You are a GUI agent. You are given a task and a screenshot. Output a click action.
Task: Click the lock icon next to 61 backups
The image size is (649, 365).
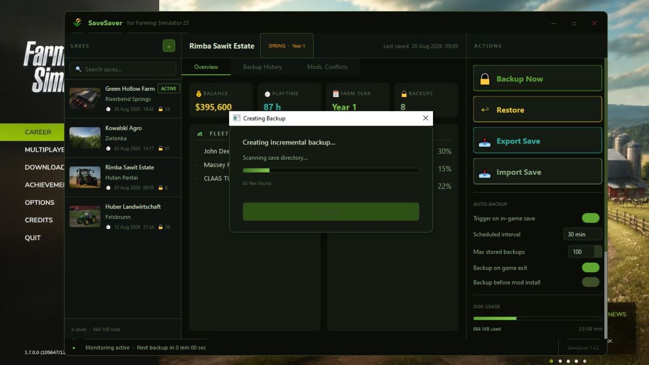point(160,149)
